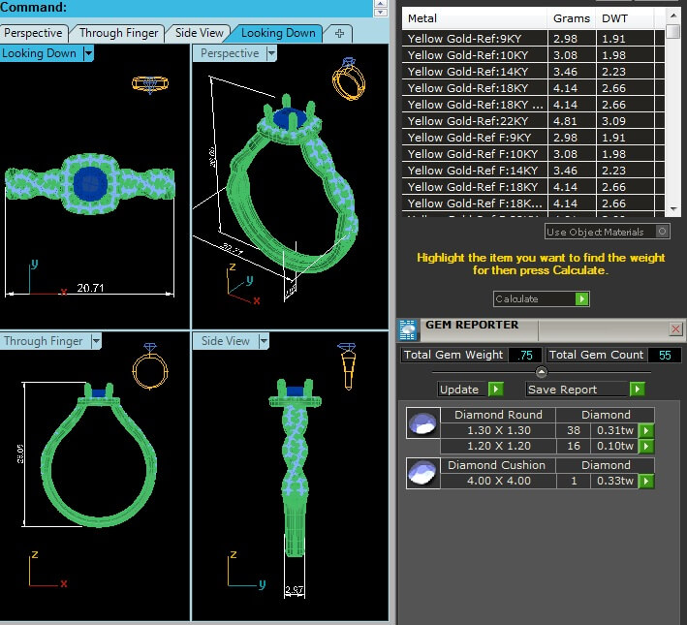Click the Calculate button
687x625 pixels.
[541, 299]
